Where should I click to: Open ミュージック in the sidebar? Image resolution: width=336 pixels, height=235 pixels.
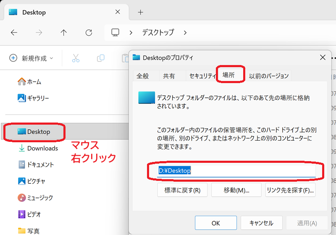point(35,198)
